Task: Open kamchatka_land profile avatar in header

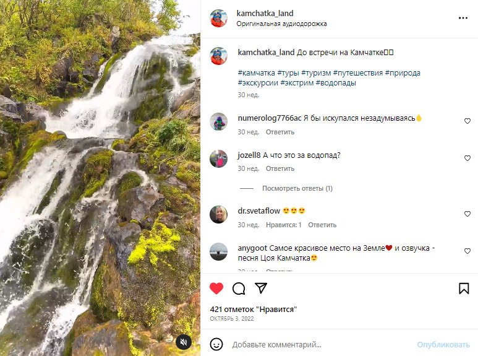Action: point(218,19)
